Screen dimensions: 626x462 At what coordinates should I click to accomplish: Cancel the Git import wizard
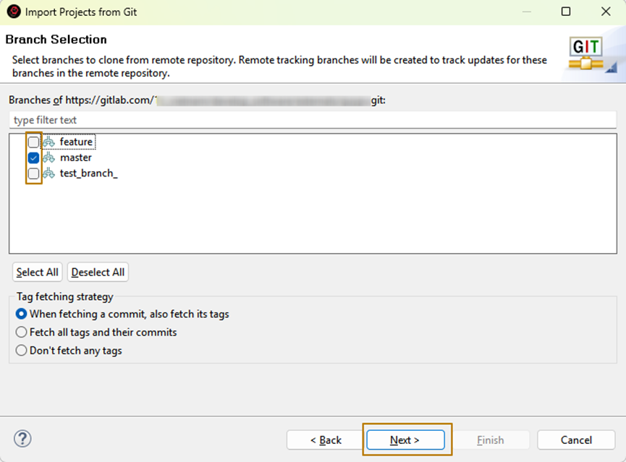pos(576,440)
